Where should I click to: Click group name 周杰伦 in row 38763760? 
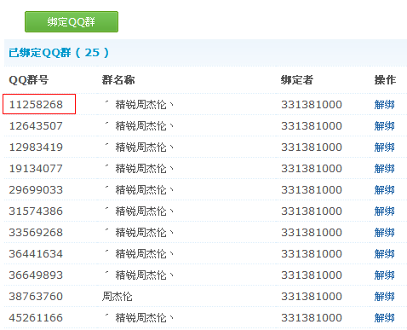(117, 297)
